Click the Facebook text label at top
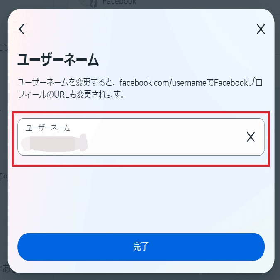 pos(119,2)
